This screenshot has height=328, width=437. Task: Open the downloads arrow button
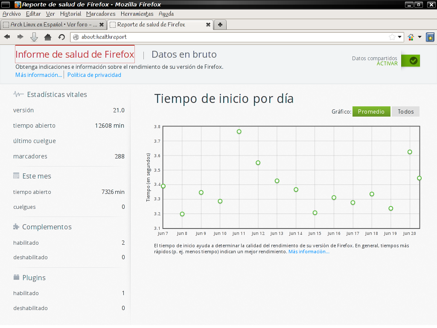34,37
